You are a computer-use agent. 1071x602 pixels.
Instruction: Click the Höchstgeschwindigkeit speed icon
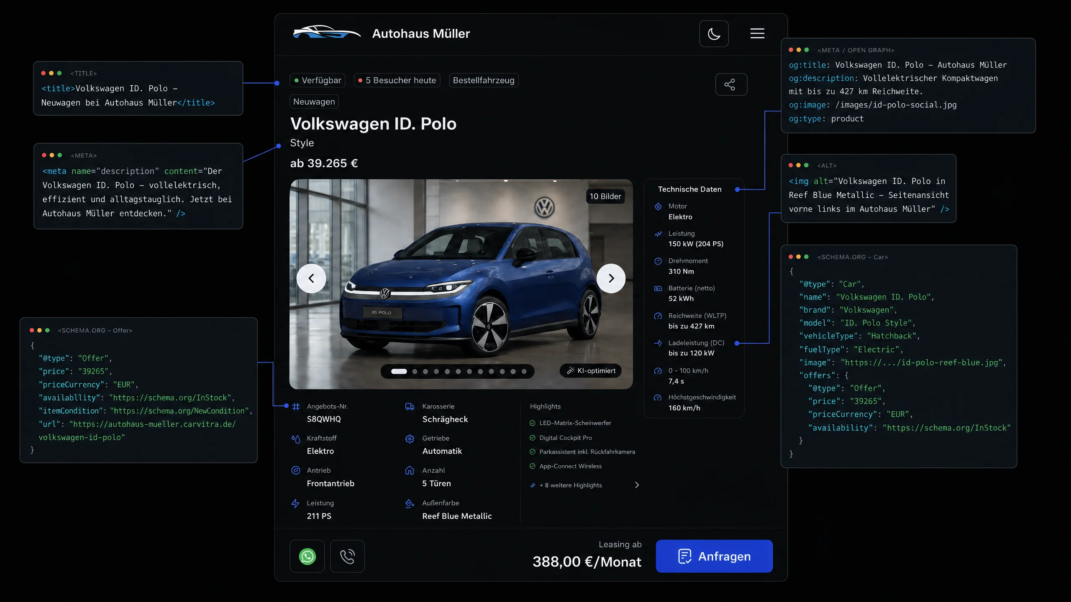click(658, 398)
